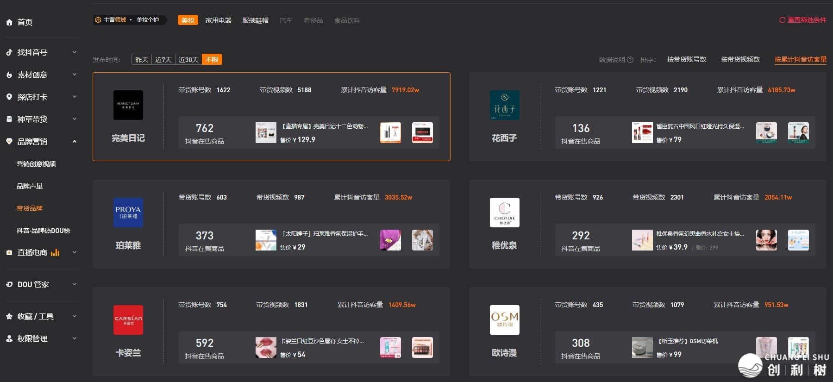833x382 pixels.
Task: Click 重置筛选条件 to reset filters
Action: point(803,20)
